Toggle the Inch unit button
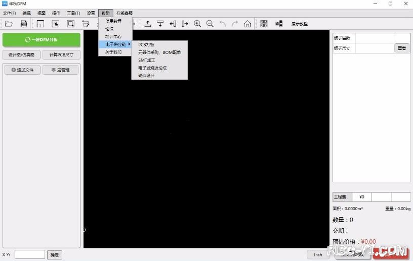The height and width of the screenshot is (261, 413). point(318,254)
